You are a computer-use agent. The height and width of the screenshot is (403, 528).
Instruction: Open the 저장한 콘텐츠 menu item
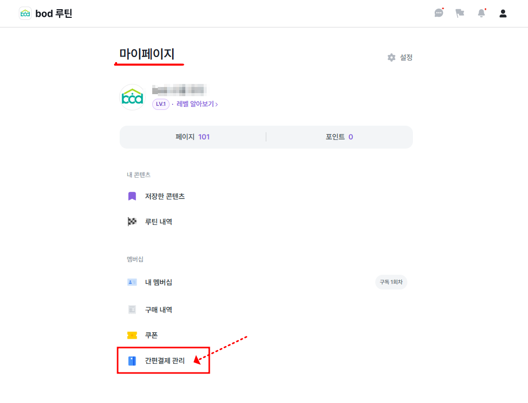(x=165, y=196)
